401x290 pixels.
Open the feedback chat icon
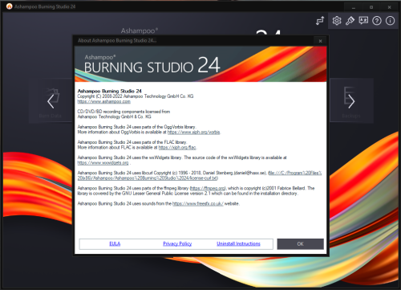[x=363, y=21]
